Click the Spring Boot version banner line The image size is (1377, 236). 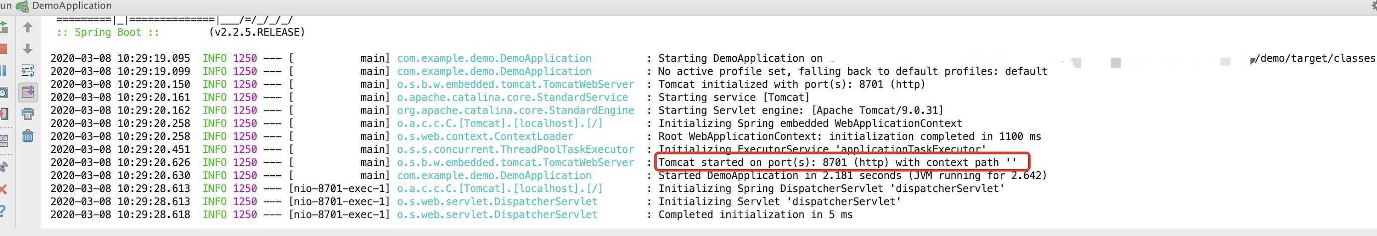181,32
